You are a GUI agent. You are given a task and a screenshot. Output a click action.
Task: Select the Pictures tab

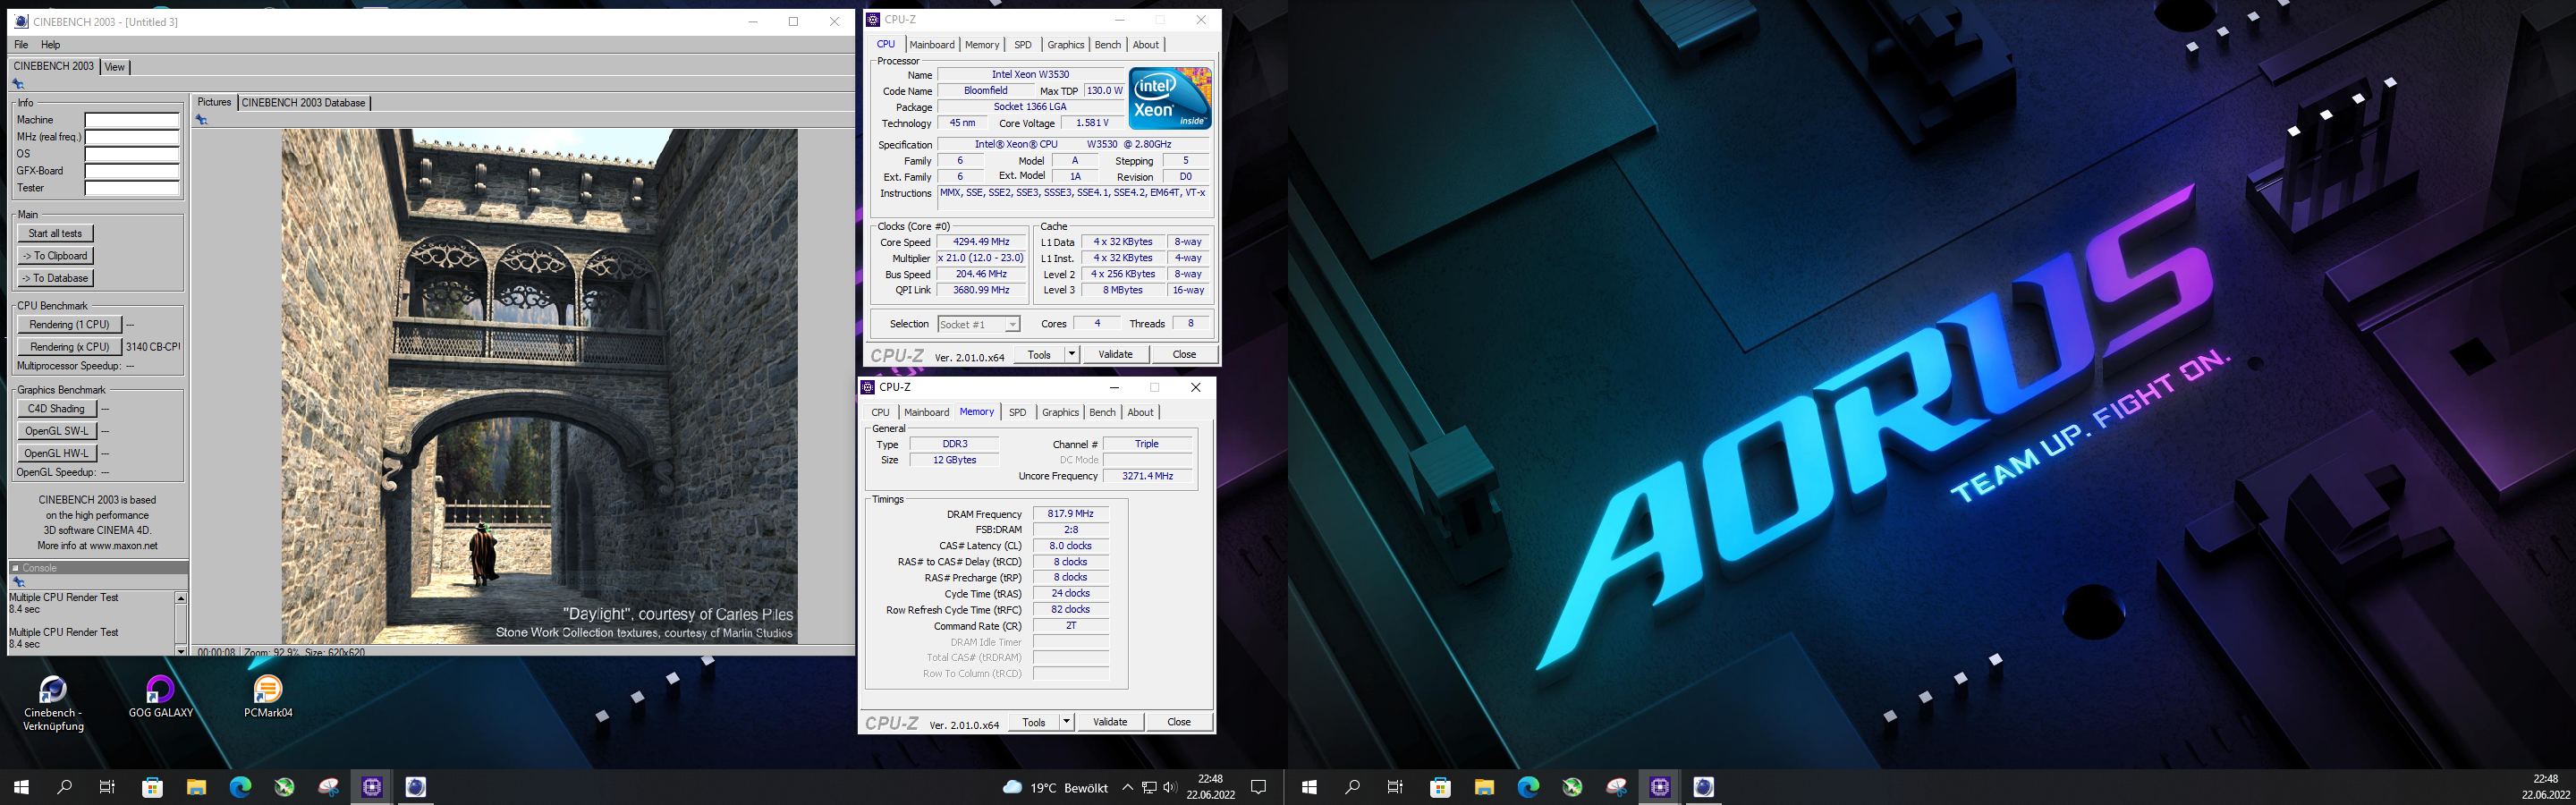pyautogui.click(x=214, y=102)
